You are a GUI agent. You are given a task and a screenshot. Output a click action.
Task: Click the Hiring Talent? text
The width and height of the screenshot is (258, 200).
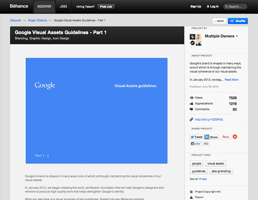(85, 7)
